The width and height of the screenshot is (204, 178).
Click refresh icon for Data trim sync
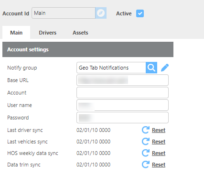146,165
